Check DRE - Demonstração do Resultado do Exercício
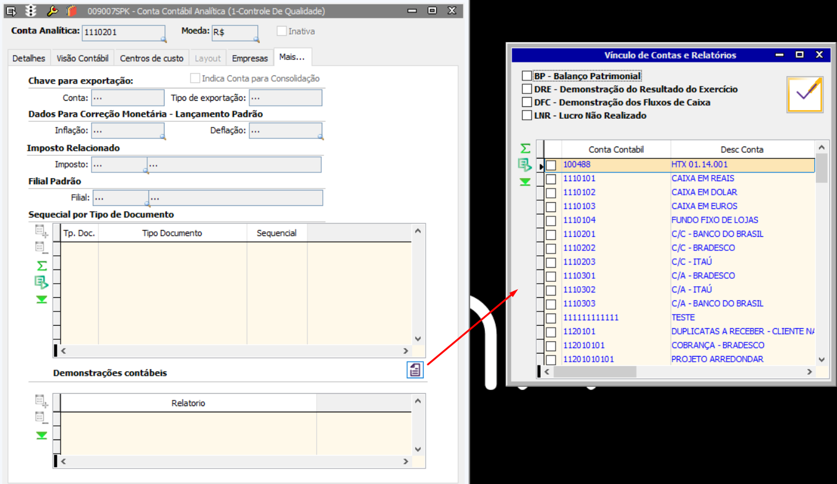Image resolution: width=837 pixels, height=484 pixels. pyautogui.click(x=527, y=89)
